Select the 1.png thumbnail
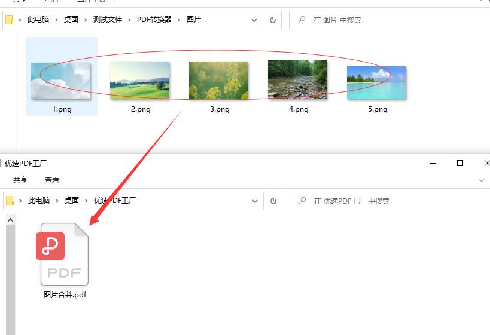This screenshot has width=490, height=335. 60,81
